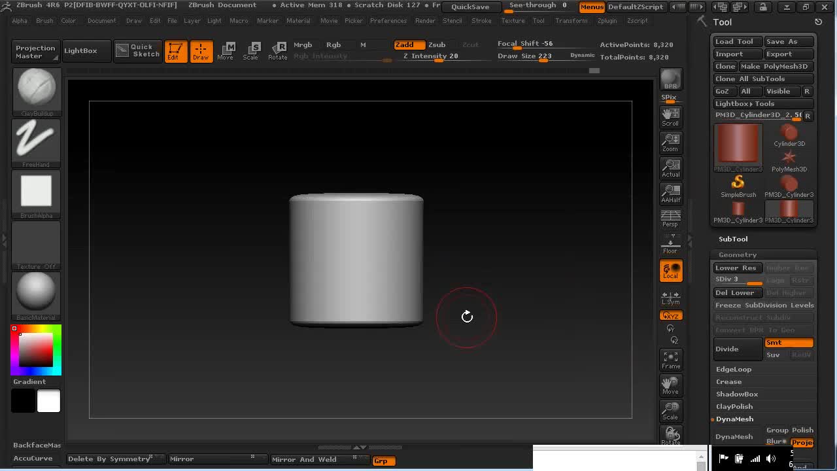Select the Move transform button in top shelf
The width and height of the screenshot is (837, 471).
pos(225,51)
